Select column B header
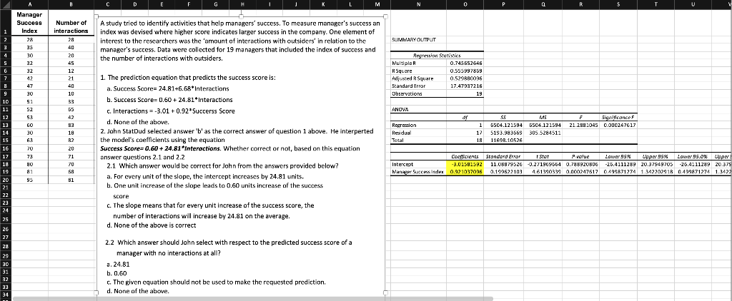This screenshot has height=301, width=732. click(x=71, y=4)
